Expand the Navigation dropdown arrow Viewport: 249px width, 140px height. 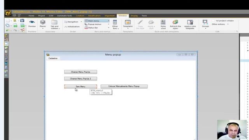pyautogui.click(x=81, y=22)
